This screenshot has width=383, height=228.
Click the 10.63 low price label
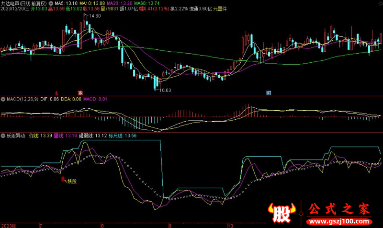pyautogui.click(x=164, y=90)
